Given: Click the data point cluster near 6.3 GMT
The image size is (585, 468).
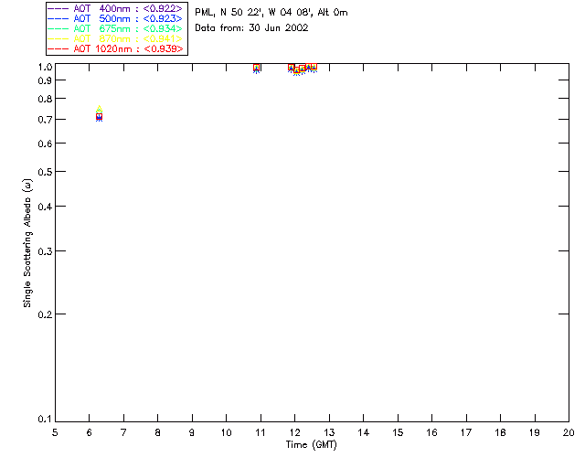Looking at the screenshot, I should pos(100,114).
